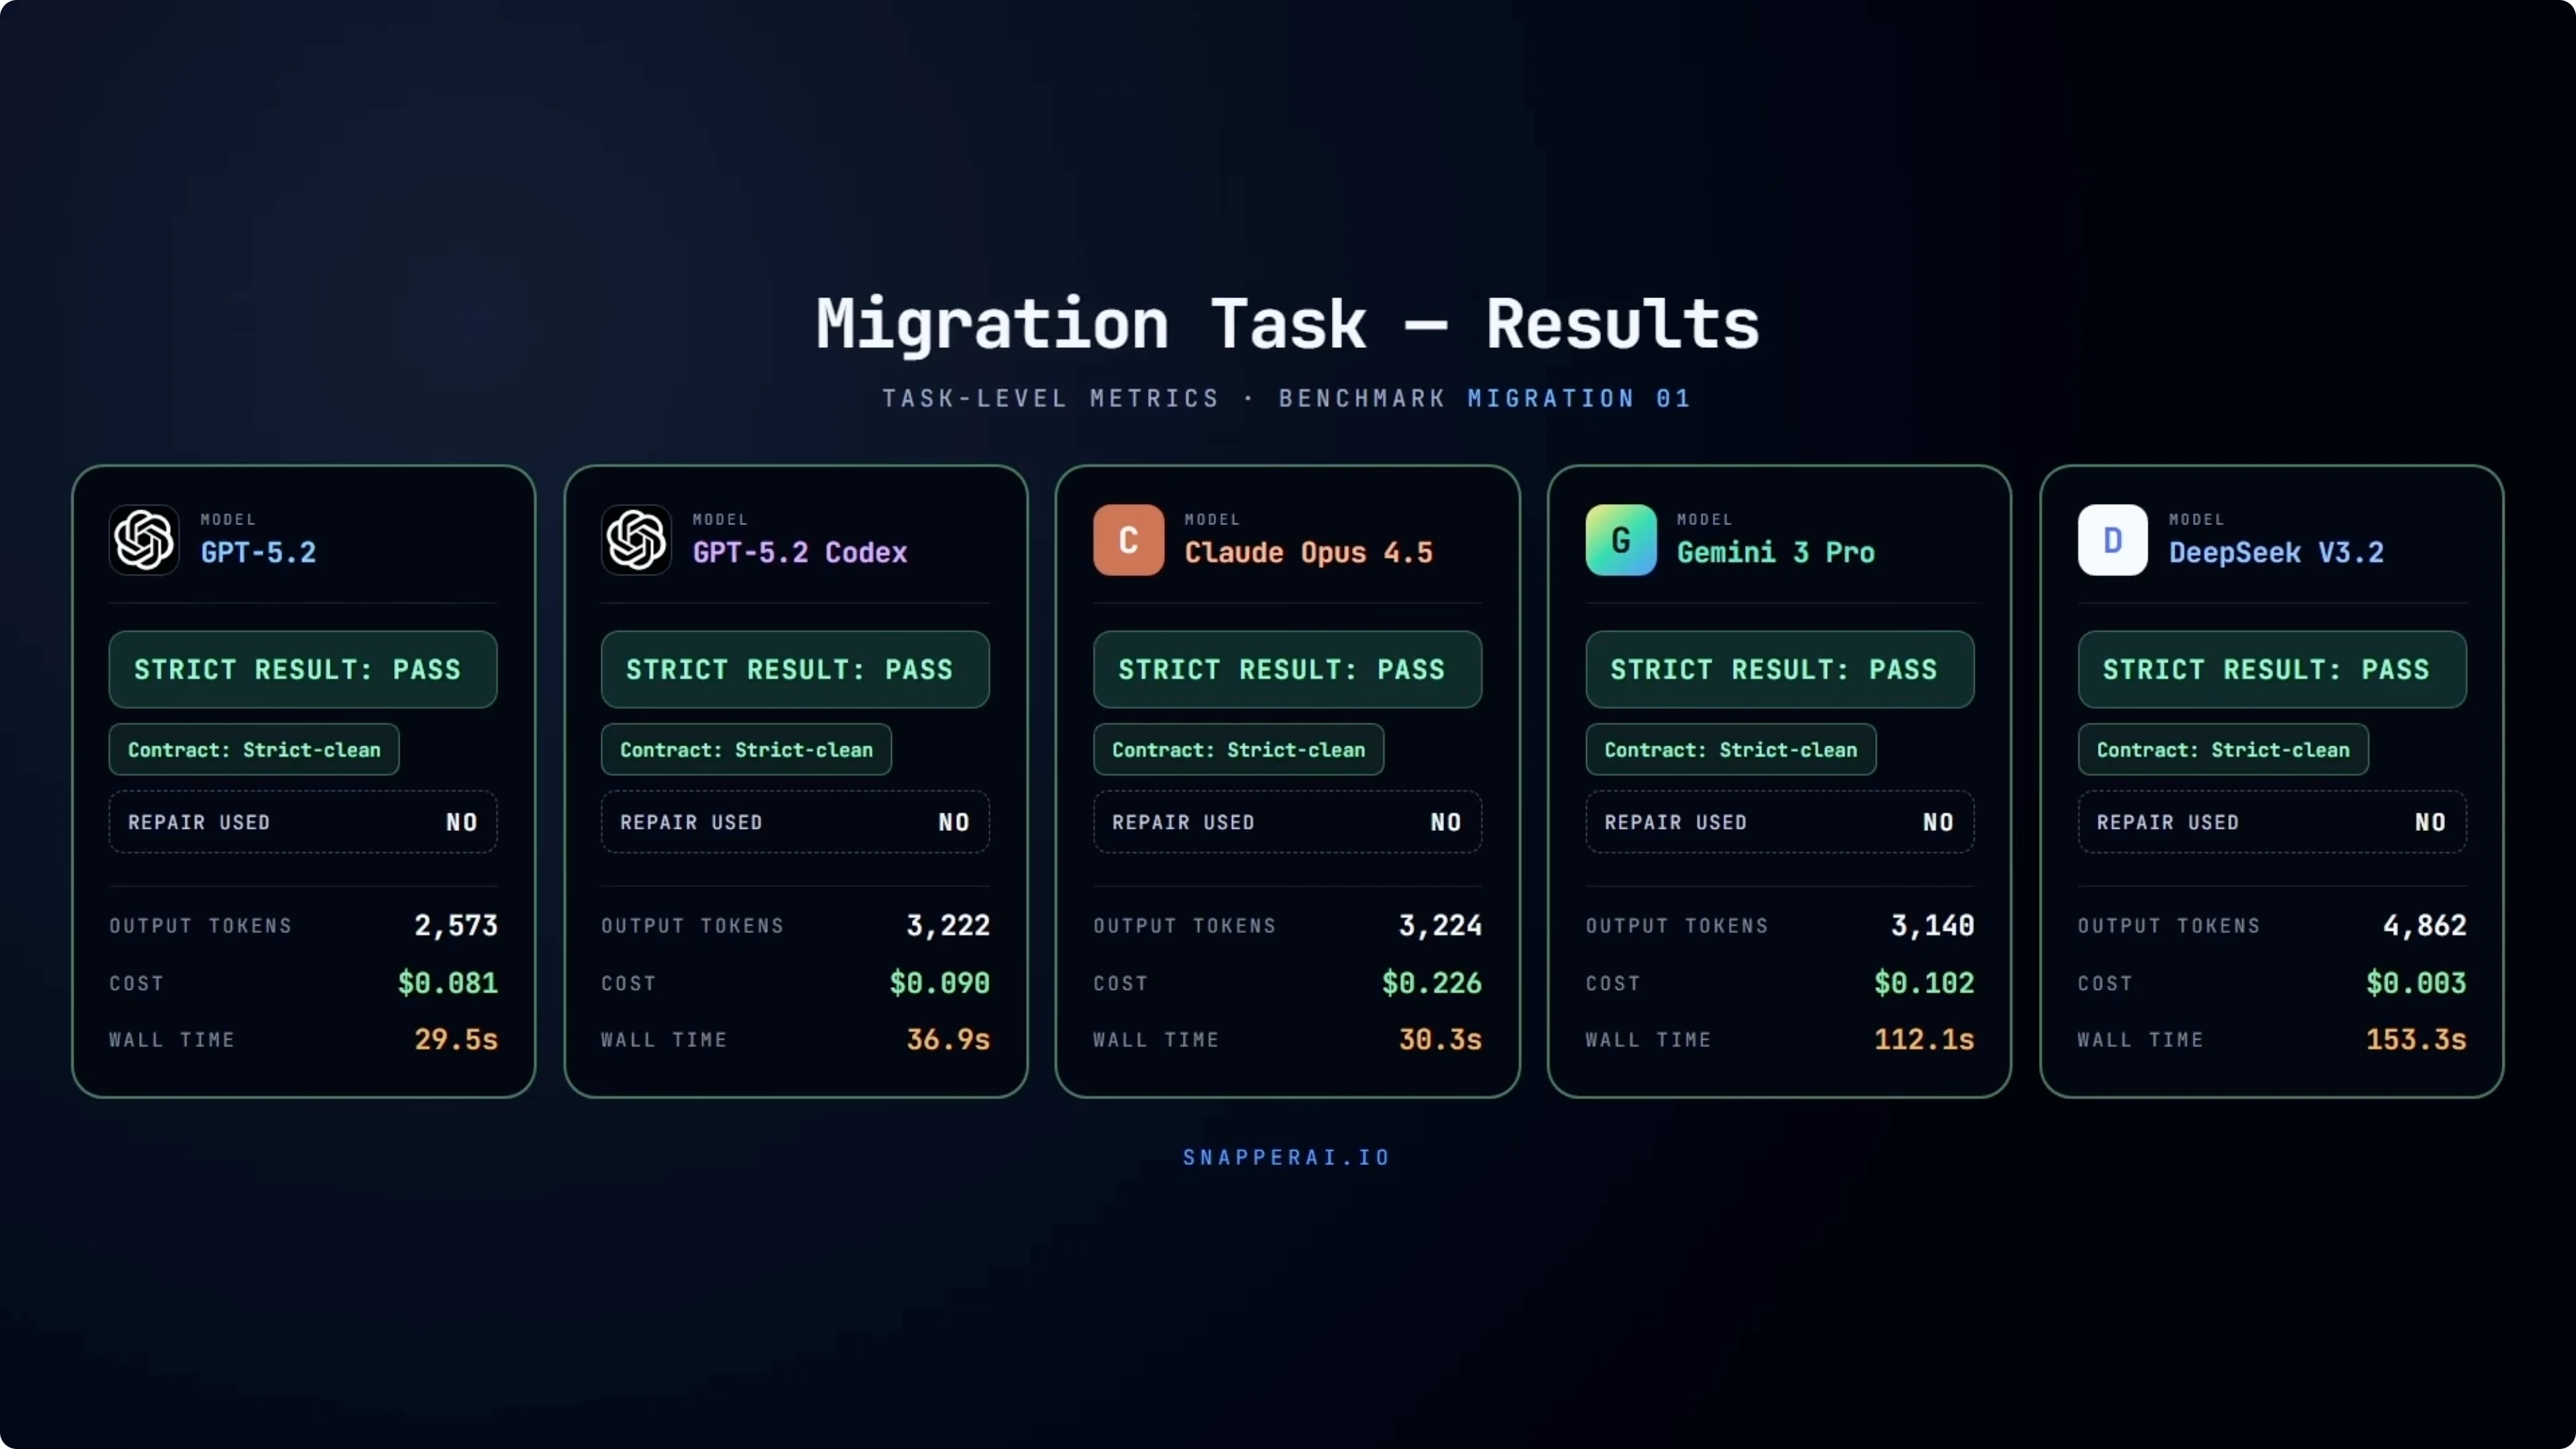Click the white D icon for DeepSeek
This screenshot has height=1449, width=2576.
pos(2112,540)
